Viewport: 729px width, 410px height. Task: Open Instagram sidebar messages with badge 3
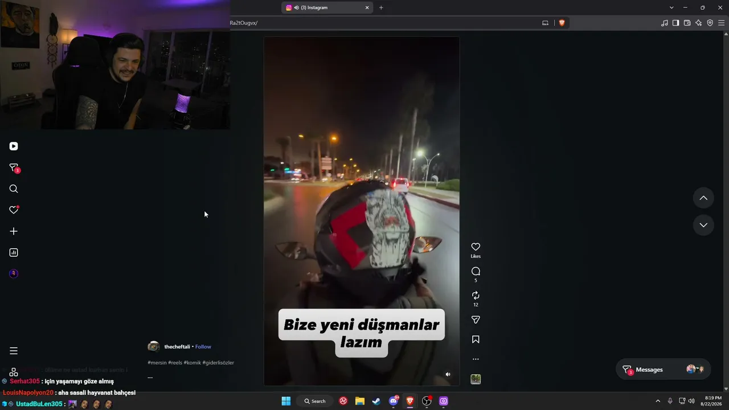point(14,168)
